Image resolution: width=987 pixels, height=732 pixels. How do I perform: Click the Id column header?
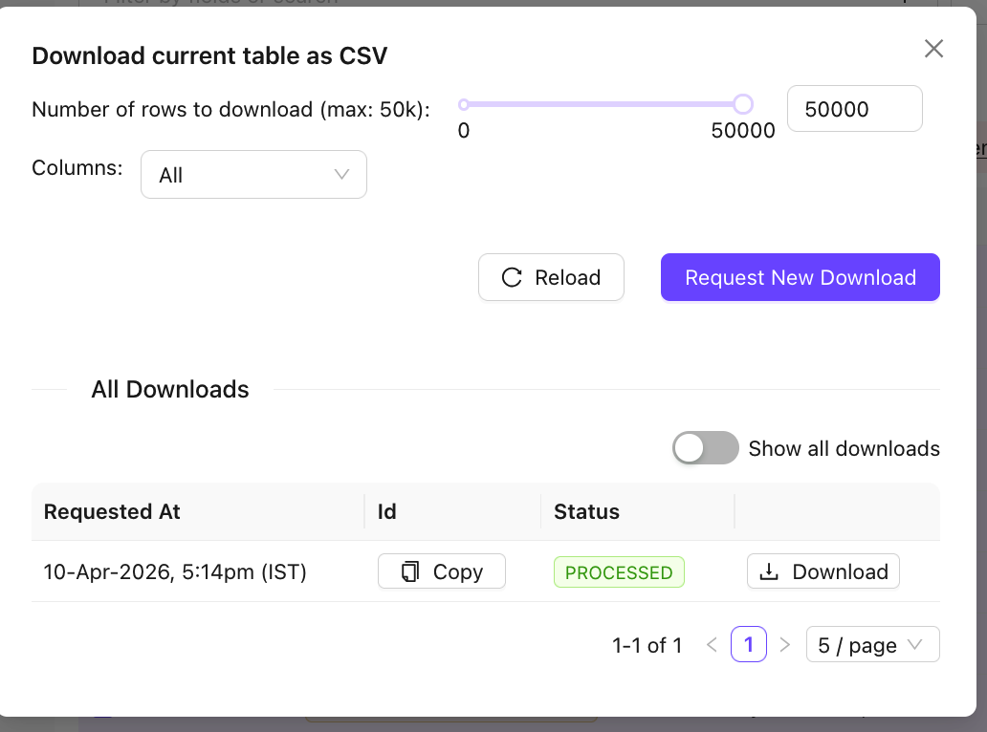[387, 511]
